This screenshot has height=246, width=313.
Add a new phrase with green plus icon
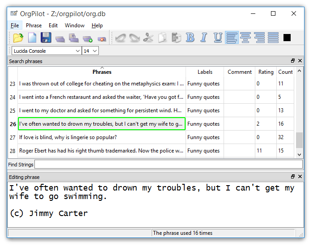point(88,39)
